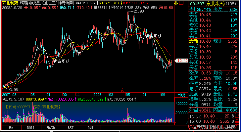This screenshot has height=132, width=241.
Task: Click the 卖④ 10.44 sell order row
Action: pos(213,20)
